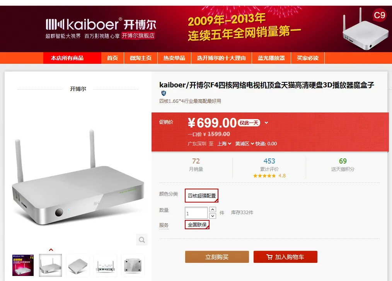Click the shopping cart icon on 加入购物车
Screen dimensions: 392x281
pos(269,257)
